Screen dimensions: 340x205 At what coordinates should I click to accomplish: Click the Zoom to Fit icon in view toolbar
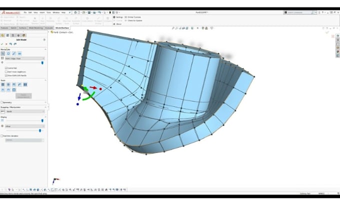[173, 28]
